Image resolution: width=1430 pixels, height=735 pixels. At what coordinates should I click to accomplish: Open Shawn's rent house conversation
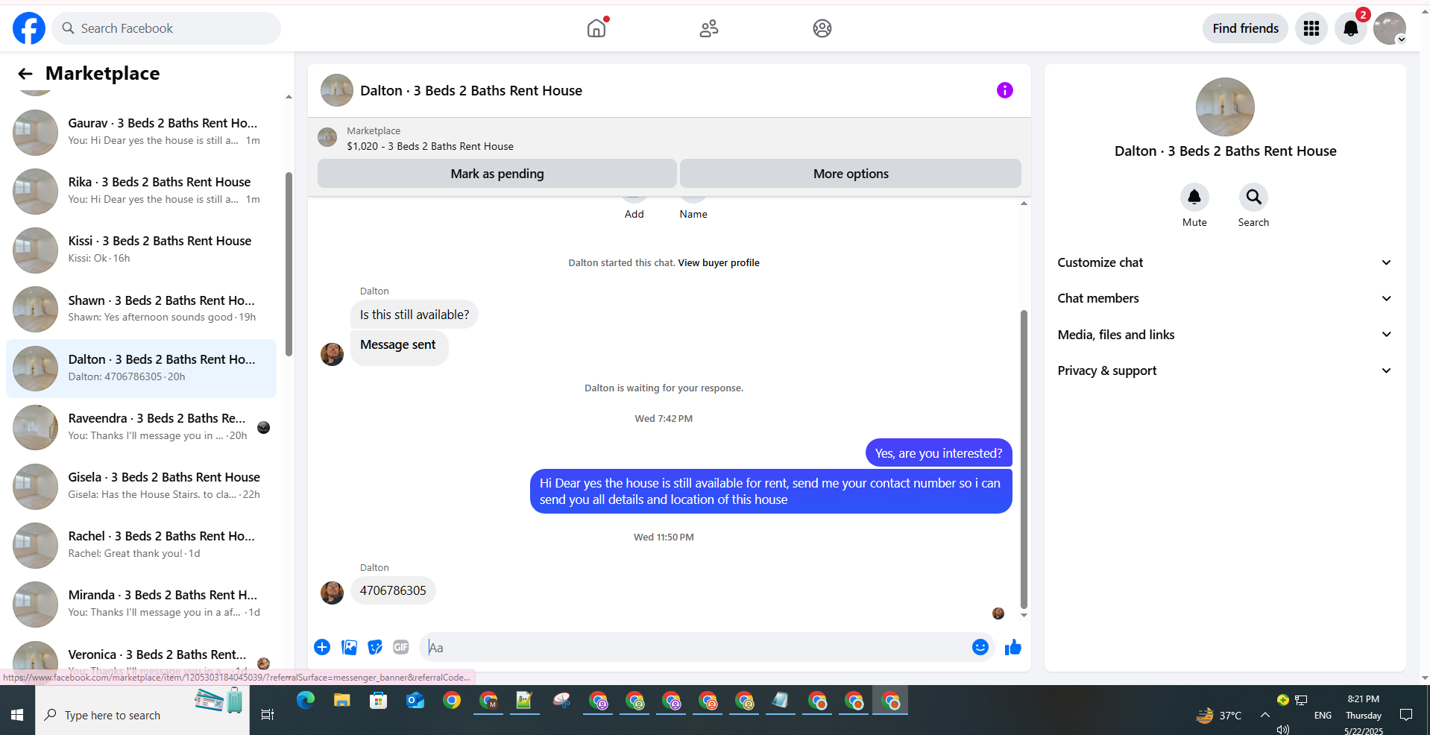tap(142, 309)
